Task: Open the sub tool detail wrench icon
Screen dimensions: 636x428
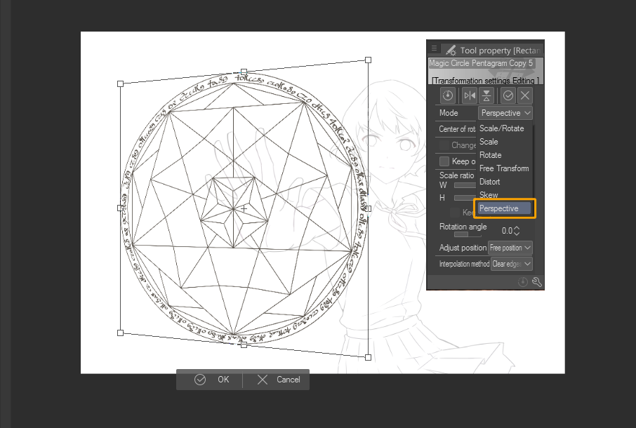Action: click(x=537, y=281)
